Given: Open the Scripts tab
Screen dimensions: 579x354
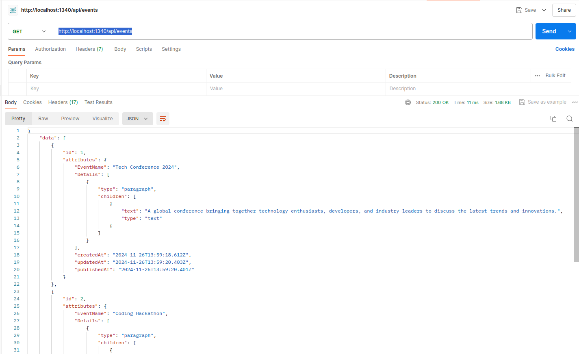Looking at the screenshot, I should [x=144, y=49].
